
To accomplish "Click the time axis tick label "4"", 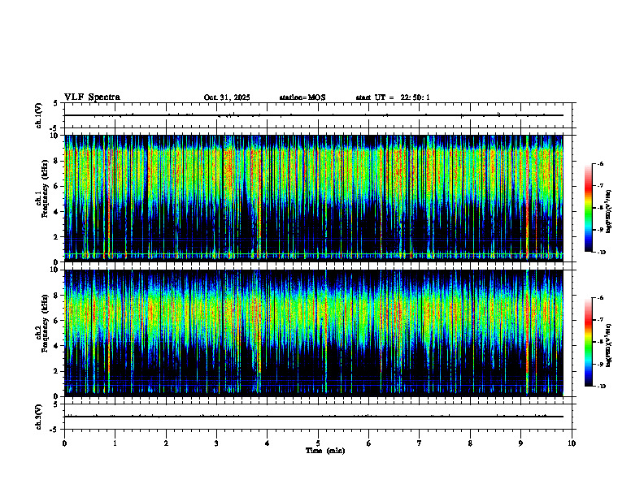I will pos(268,443).
